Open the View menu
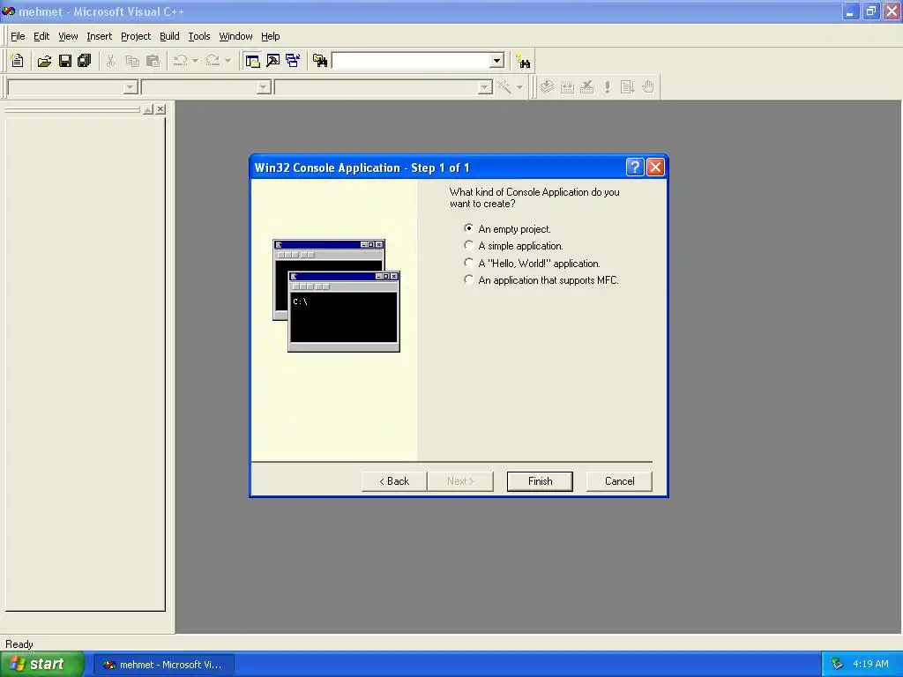Image resolution: width=903 pixels, height=677 pixels. [x=68, y=36]
